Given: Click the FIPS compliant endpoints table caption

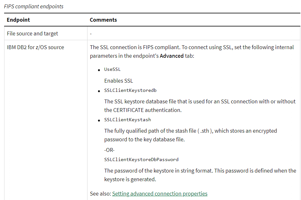Looking at the screenshot, I should pos(34,6).
